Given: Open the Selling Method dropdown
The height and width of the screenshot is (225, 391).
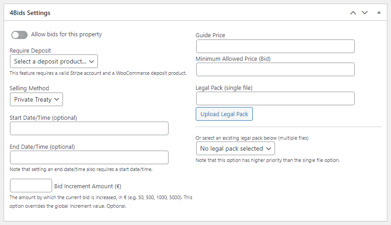Looking at the screenshot, I should pos(36,99).
